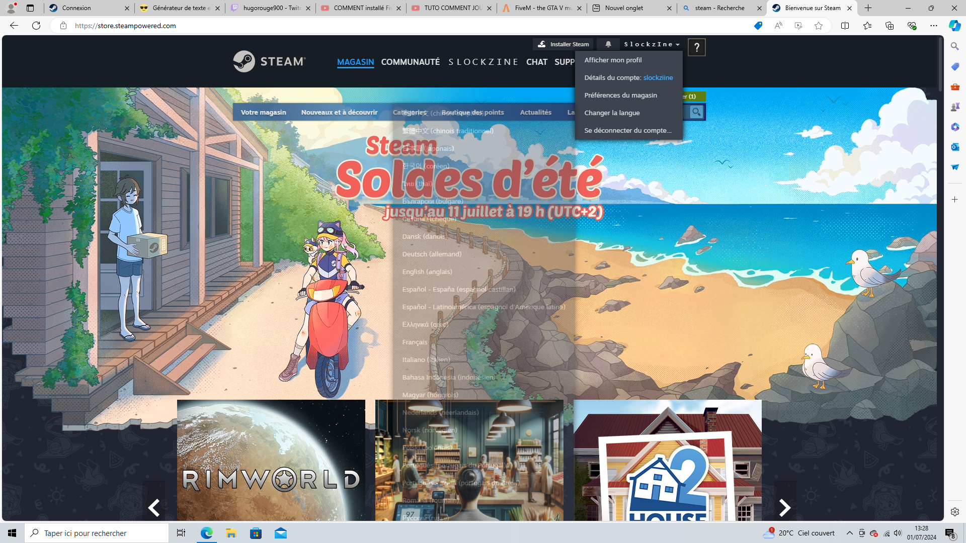Open the RimWorld game thumbnail
This screenshot has width=966, height=543.
pyautogui.click(x=271, y=460)
